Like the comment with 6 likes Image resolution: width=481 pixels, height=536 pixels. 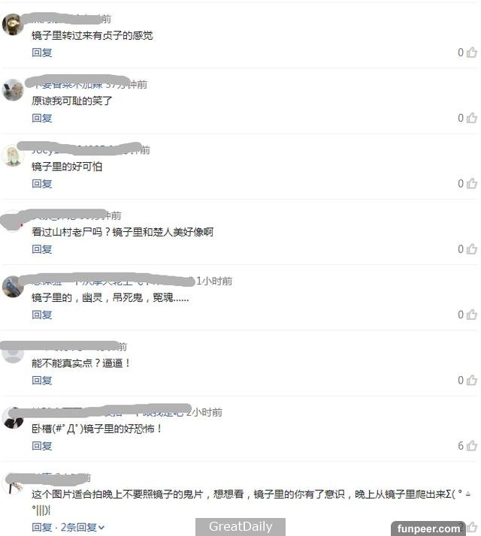click(472, 446)
